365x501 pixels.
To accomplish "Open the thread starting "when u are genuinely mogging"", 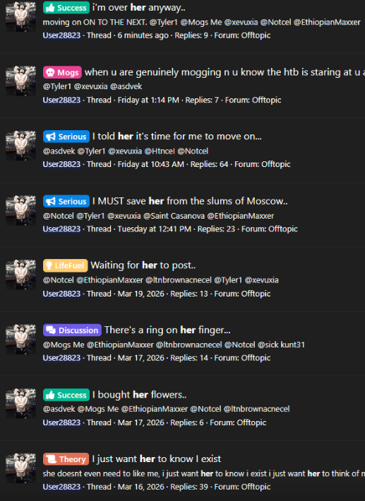I will coord(225,72).
